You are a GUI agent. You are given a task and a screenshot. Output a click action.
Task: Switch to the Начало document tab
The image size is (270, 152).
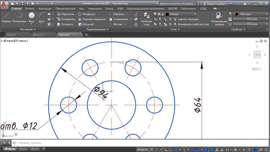11,35
